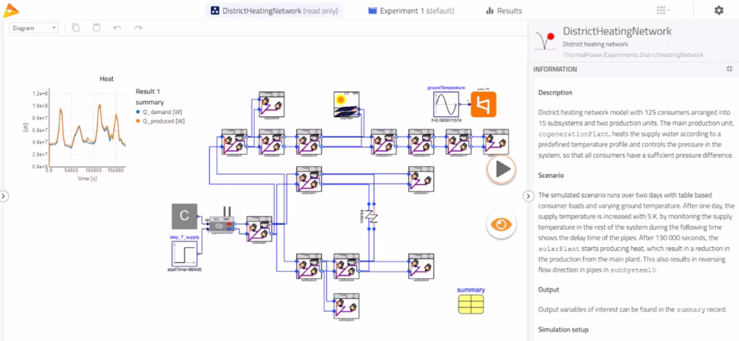
Task: Click the "Scenario" heading
Action: (x=551, y=175)
